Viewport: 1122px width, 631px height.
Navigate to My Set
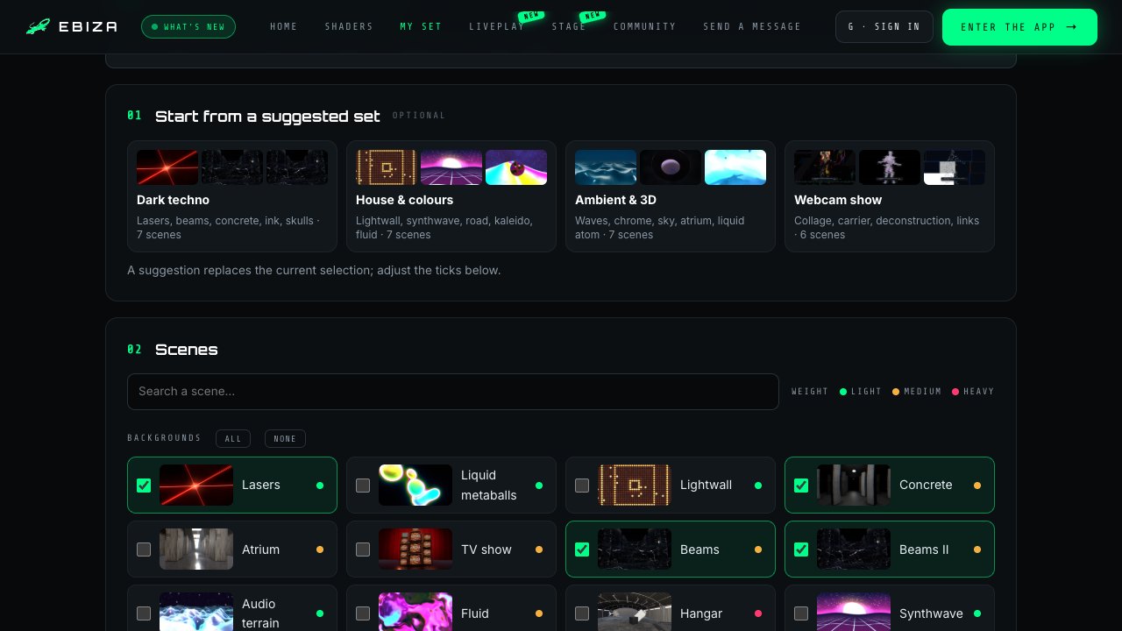coord(422,27)
